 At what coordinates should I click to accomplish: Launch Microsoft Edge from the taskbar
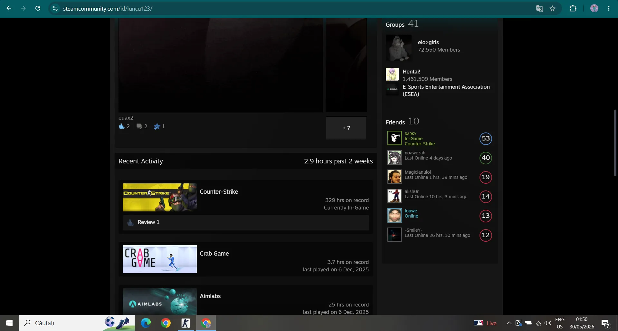tap(146, 323)
